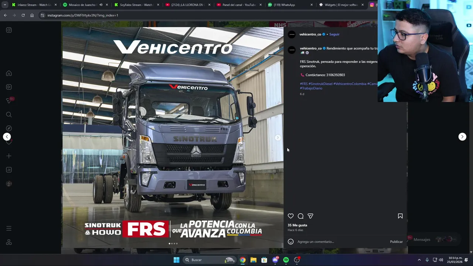Click Vehicentro truck post image
The height and width of the screenshot is (266, 473).
tap(173, 137)
